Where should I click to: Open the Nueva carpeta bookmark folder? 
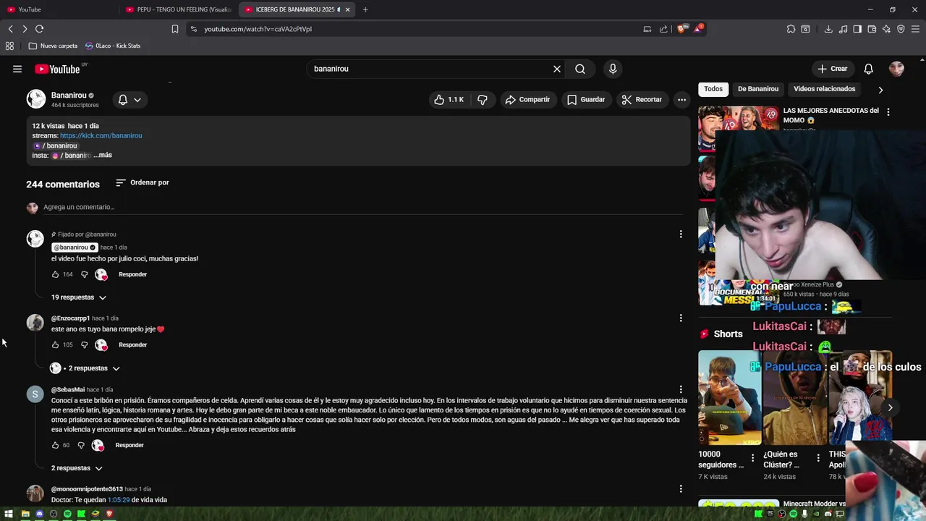tap(53, 46)
